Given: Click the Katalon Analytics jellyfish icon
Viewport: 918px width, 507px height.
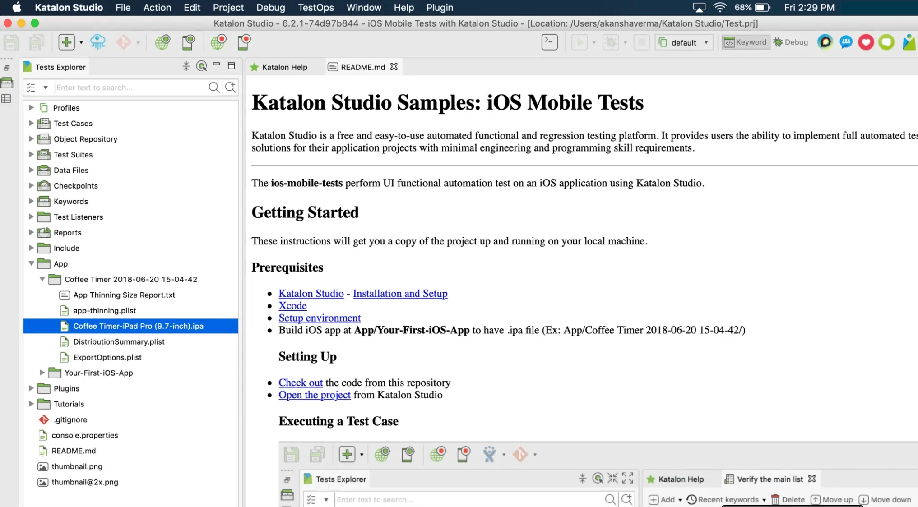Looking at the screenshot, I should pos(97,42).
